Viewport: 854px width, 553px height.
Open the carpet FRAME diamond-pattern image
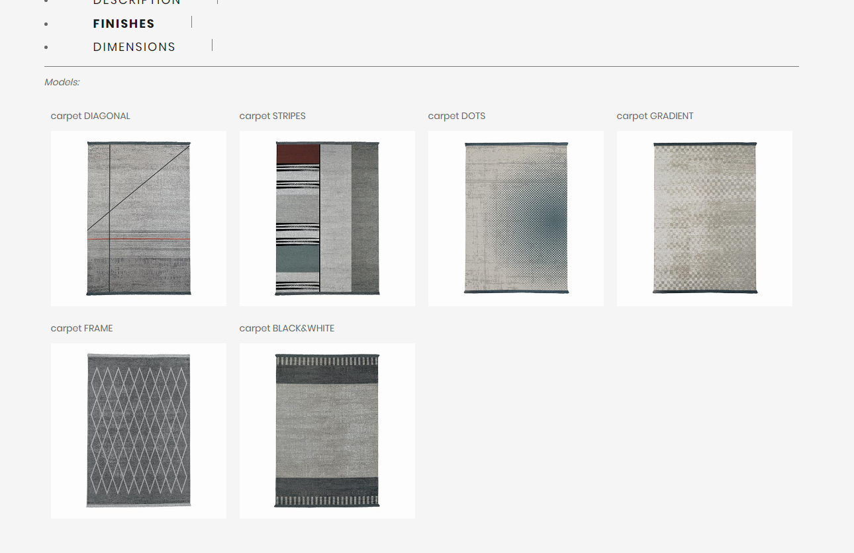click(138, 431)
